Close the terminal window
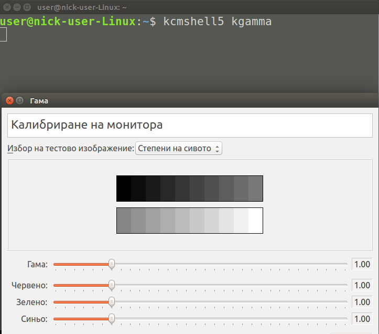This screenshot has height=334, width=379. pyautogui.click(x=7, y=7)
